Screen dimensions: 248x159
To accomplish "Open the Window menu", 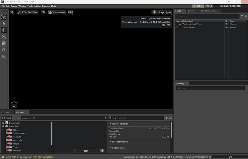I will (x=22, y=6).
